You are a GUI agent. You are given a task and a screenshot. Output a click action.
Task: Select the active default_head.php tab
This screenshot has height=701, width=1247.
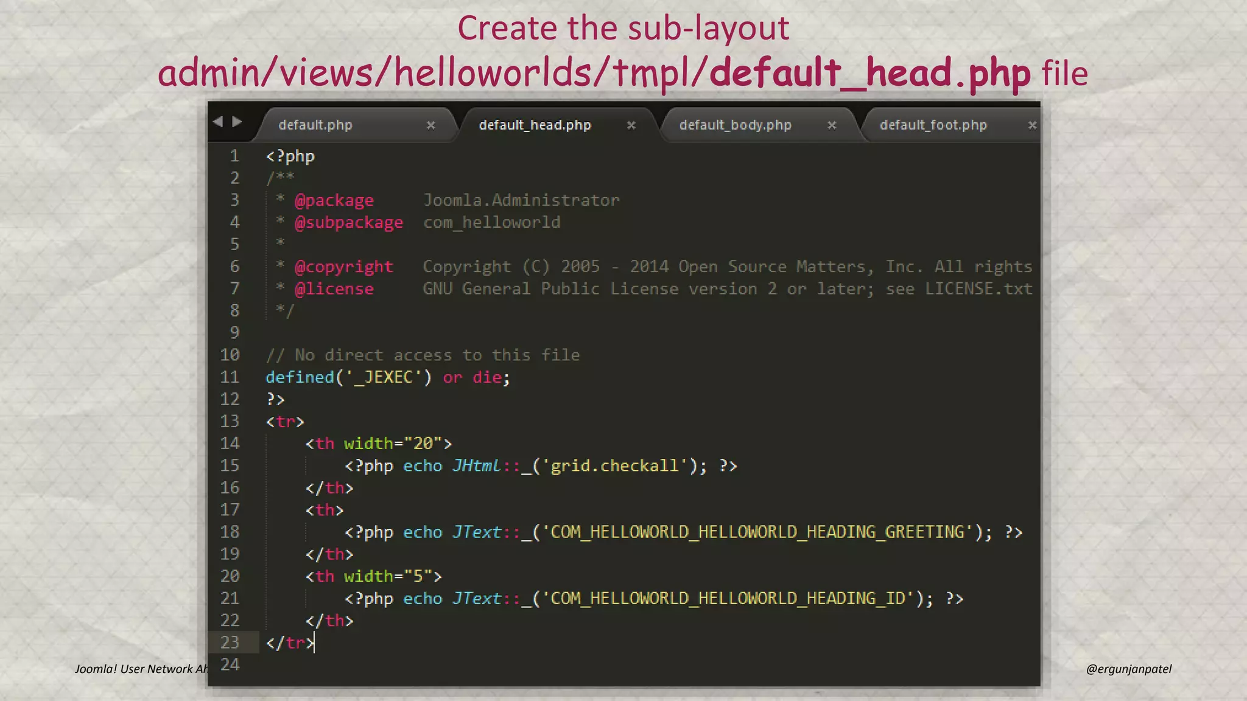coord(535,125)
